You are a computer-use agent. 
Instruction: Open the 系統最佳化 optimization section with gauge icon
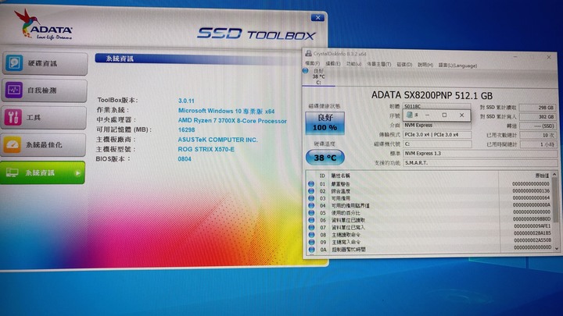point(44,145)
